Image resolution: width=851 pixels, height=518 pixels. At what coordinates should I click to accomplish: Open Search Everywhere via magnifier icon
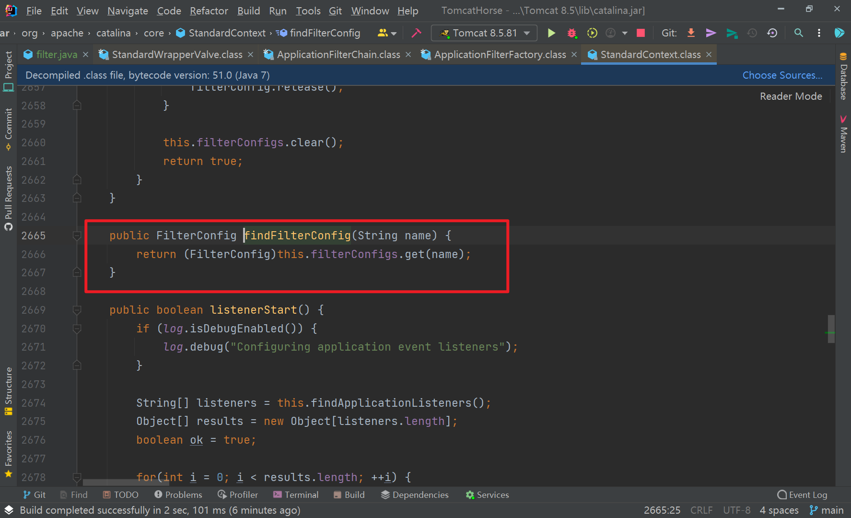point(798,33)
